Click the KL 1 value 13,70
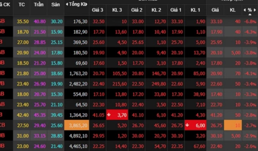This screenshot has height=151, width=258. click(x=200, y=53)
